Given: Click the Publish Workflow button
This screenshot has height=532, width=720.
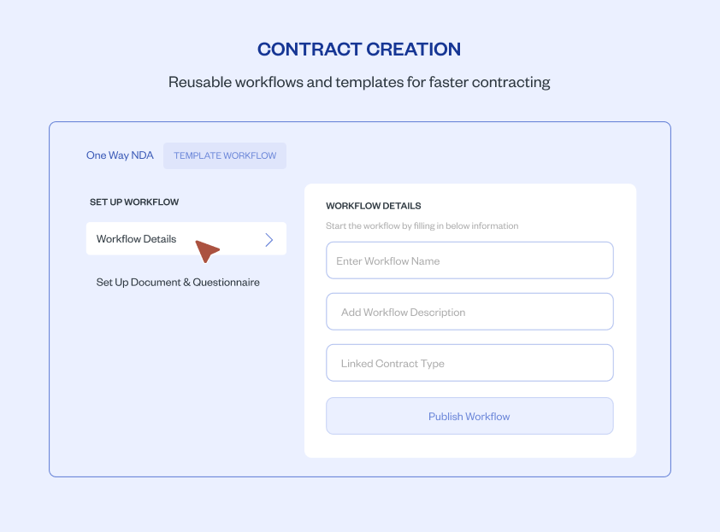Looking at the screenshot, I should point(469,416).
